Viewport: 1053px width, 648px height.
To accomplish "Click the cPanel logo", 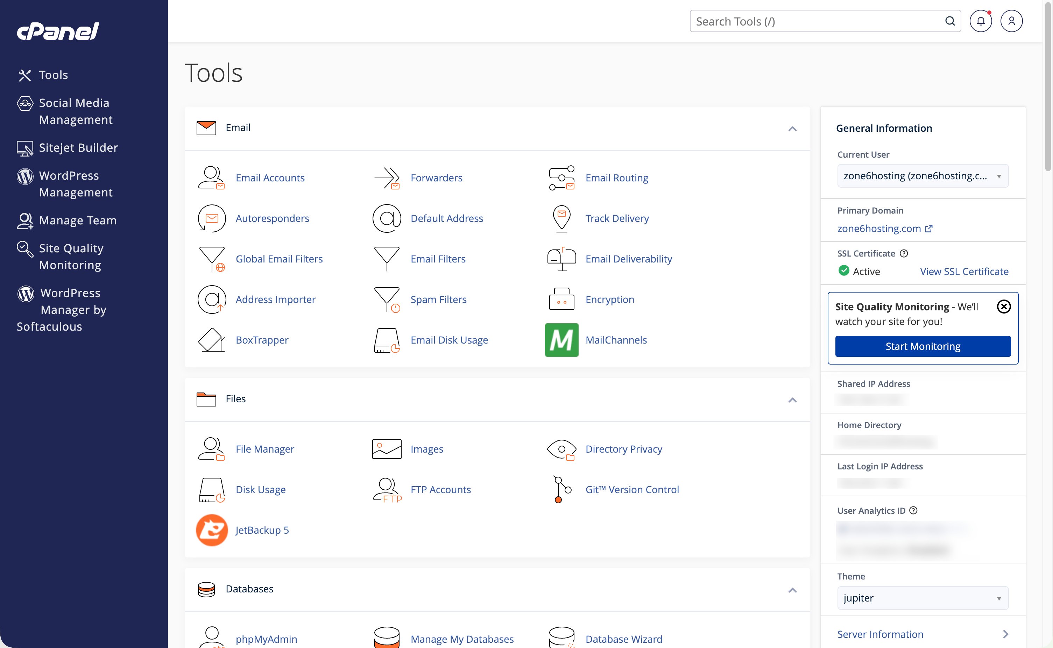I will pyautogui.click(x=58, y=31).
